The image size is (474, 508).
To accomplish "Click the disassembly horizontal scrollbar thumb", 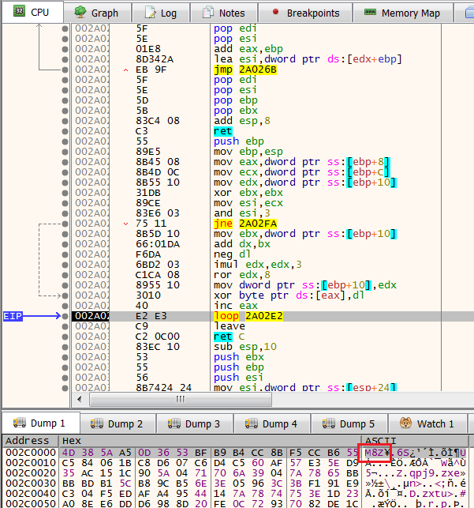I will [x=180, y=400].
